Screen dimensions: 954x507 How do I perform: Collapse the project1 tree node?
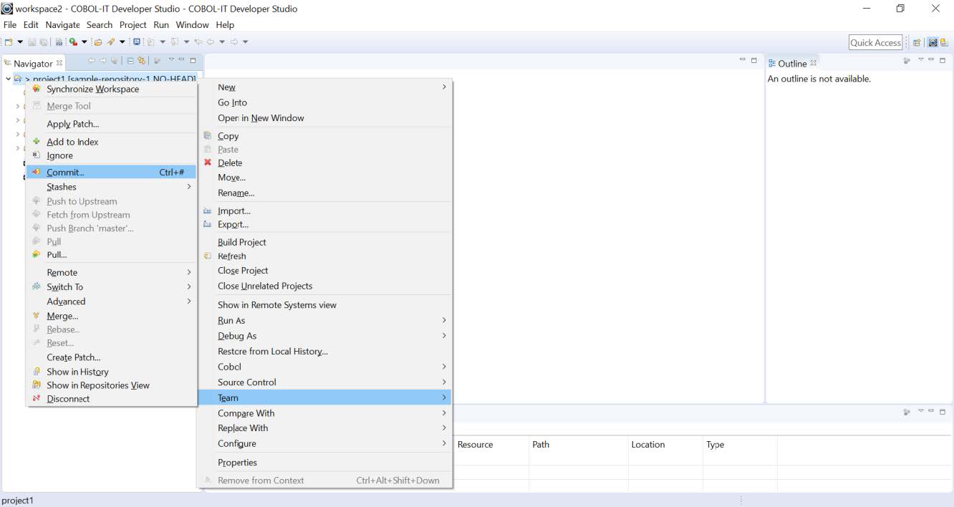pyautogui.click(x=9, y=79)
